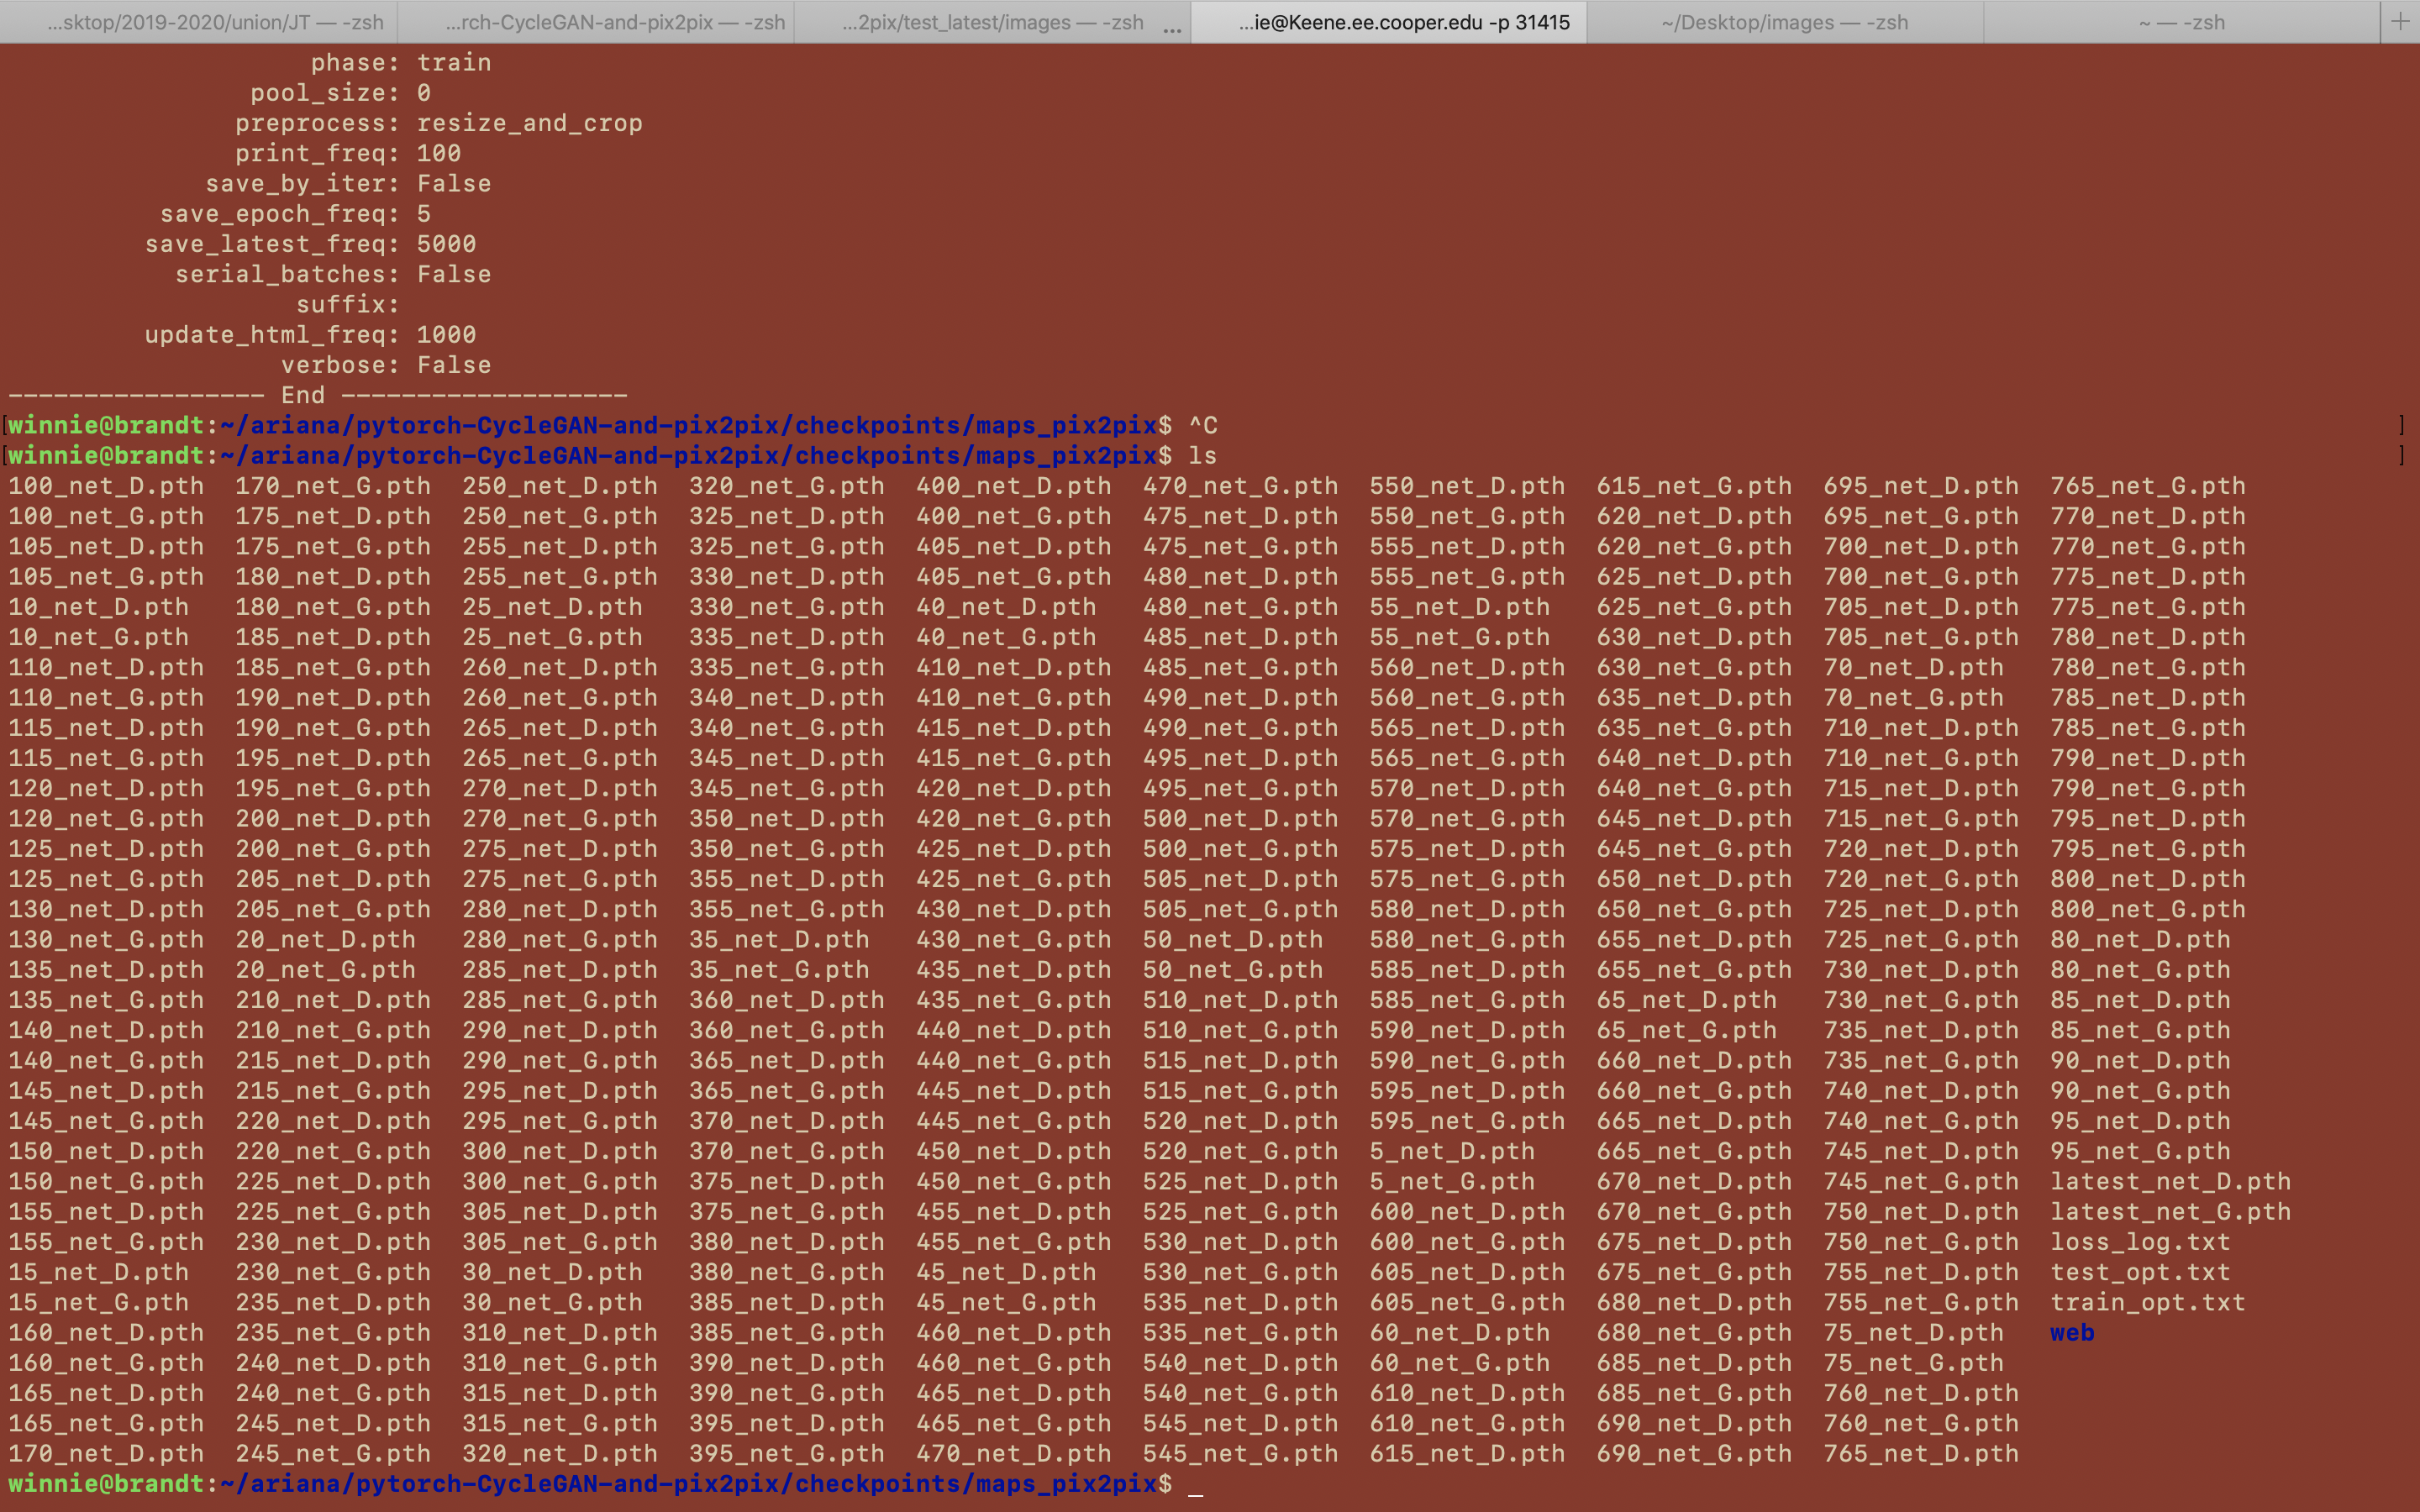Click the 55_net_D.pth file name
The height and width of the screenshot is (1512, 2420).
point(1460,607)
